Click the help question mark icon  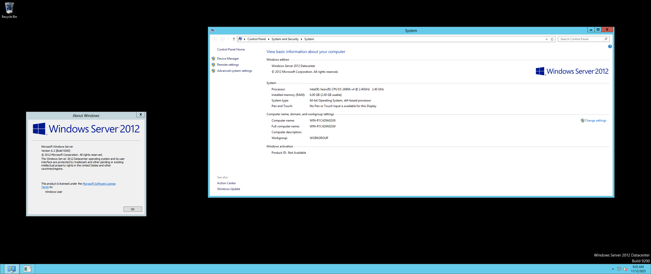coord(610,46)
